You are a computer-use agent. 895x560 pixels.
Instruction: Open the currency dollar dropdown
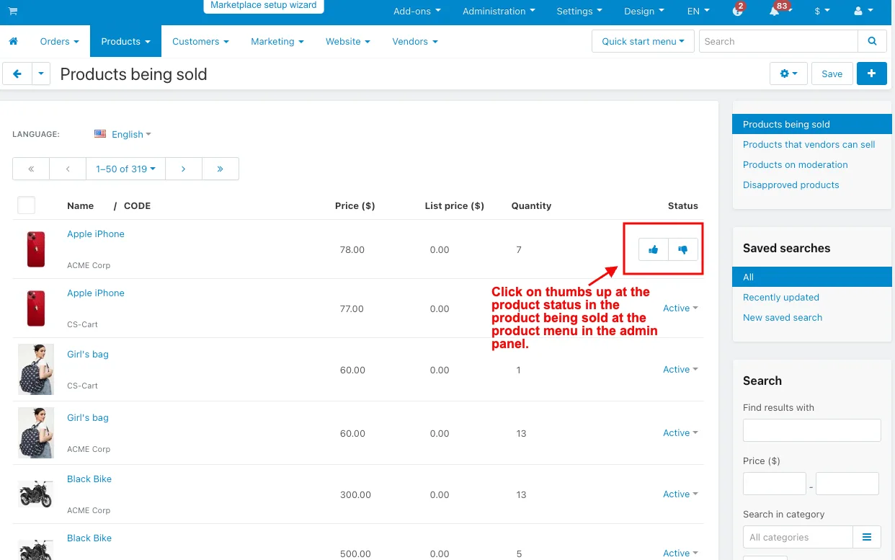[x=821, y=12]
